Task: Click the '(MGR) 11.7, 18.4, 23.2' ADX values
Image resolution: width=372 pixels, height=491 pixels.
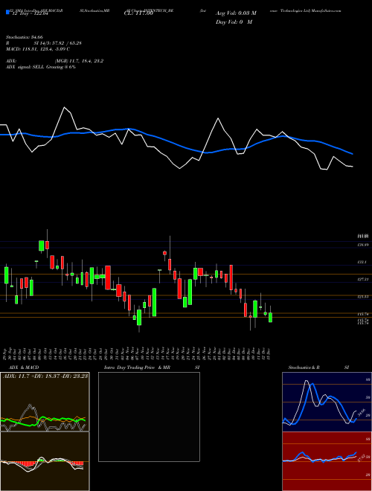Action: click(79, 61)
